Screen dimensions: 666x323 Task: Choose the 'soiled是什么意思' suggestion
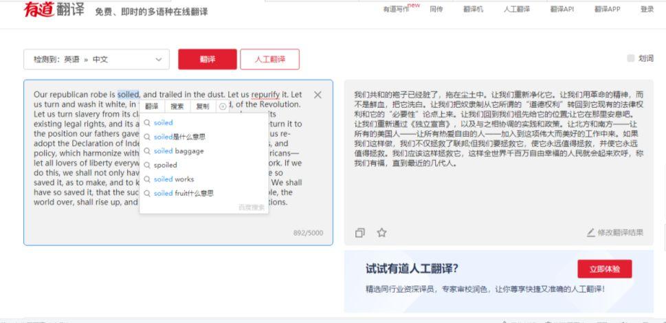[204, 137]
